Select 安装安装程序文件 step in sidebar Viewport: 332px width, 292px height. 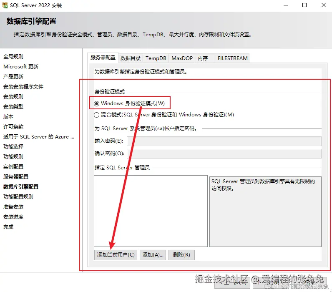[x=23, y=87]
